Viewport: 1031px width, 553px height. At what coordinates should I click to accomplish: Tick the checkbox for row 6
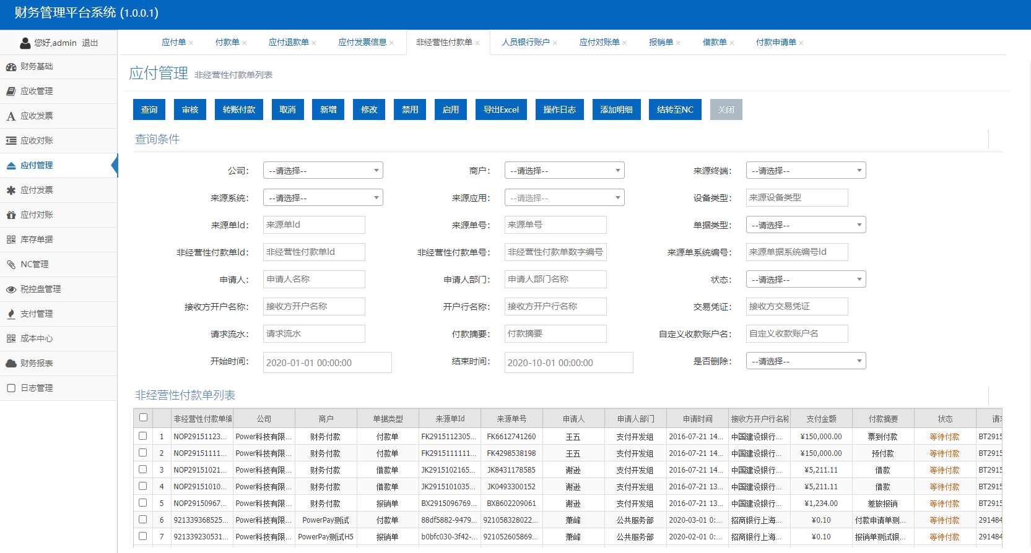tap(143, 520)
